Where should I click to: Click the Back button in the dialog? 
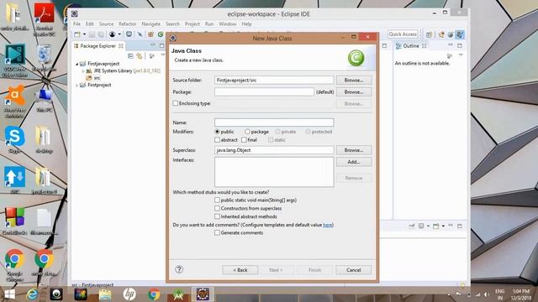pos(240,270)
